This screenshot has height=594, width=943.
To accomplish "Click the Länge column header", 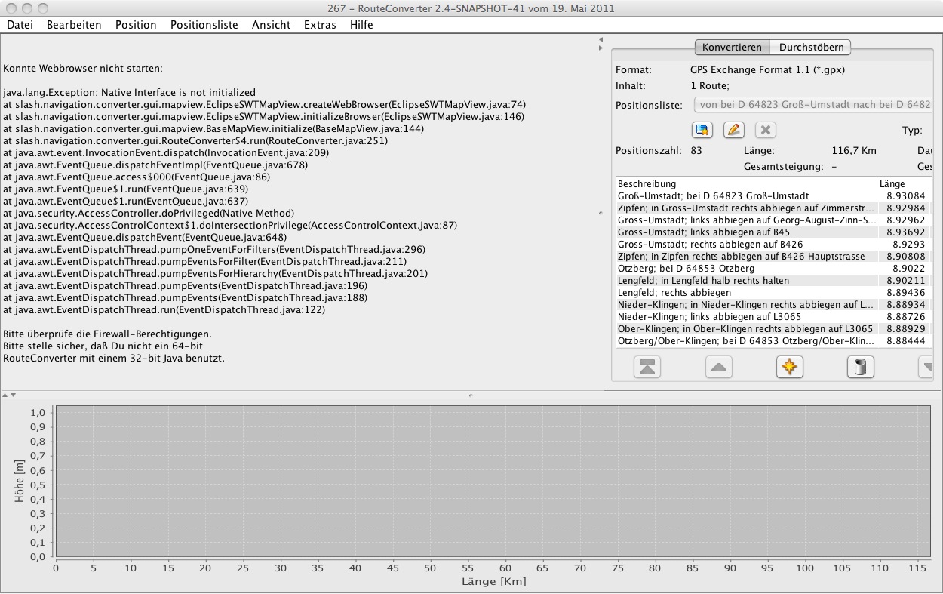I will coord(892,183).
